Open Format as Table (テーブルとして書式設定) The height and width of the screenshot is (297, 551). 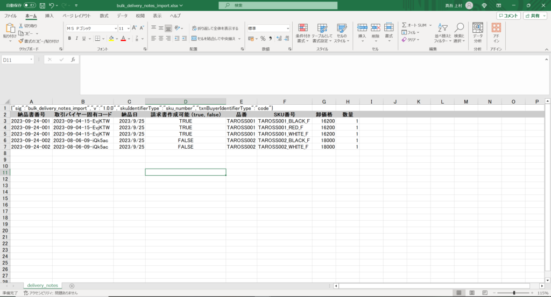pos(322,33)
